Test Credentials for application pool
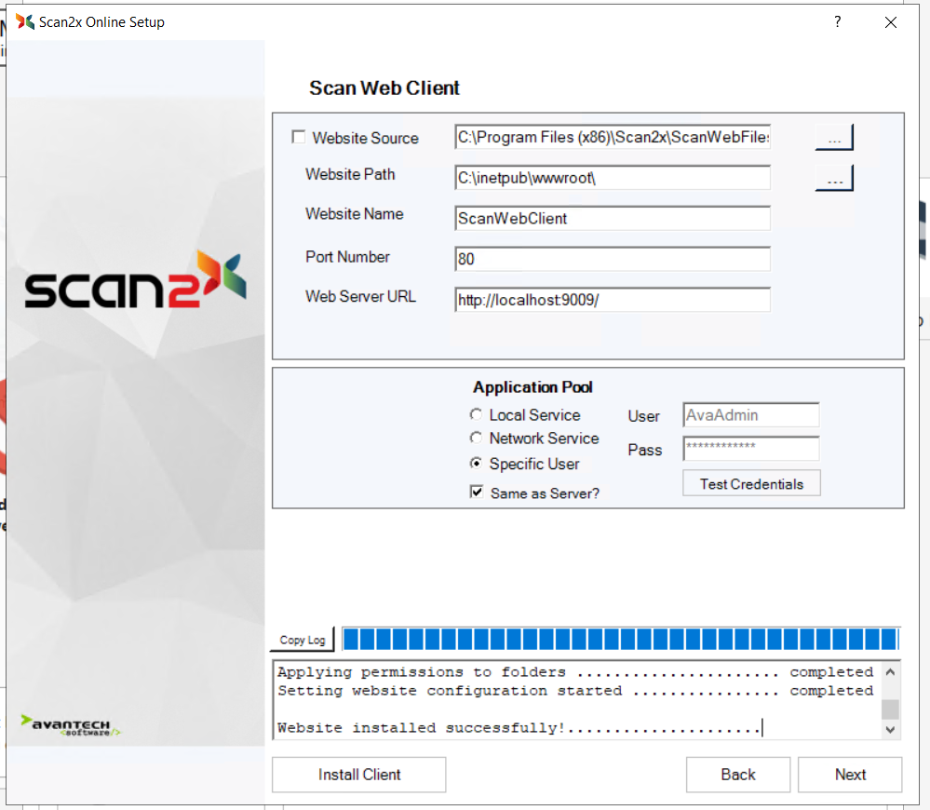 [x=751, y=484]
